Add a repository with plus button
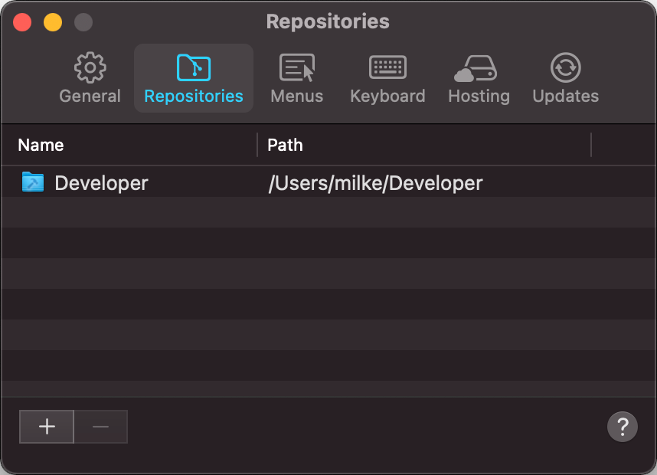Viewport: 657px width, 475px height. [47, 427]
